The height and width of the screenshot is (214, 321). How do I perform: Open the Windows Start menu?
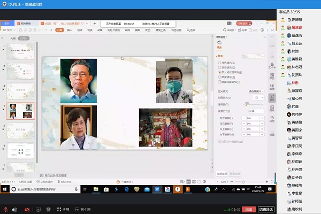(5, 189)
